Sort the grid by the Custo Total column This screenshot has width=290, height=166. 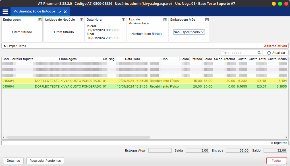pyautogui.click(x=257, y=59)
